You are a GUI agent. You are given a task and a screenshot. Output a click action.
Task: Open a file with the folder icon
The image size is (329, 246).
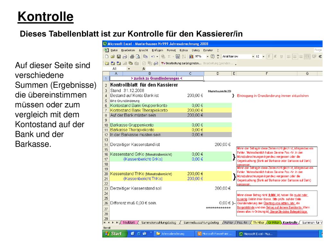(x=113, y=56)
